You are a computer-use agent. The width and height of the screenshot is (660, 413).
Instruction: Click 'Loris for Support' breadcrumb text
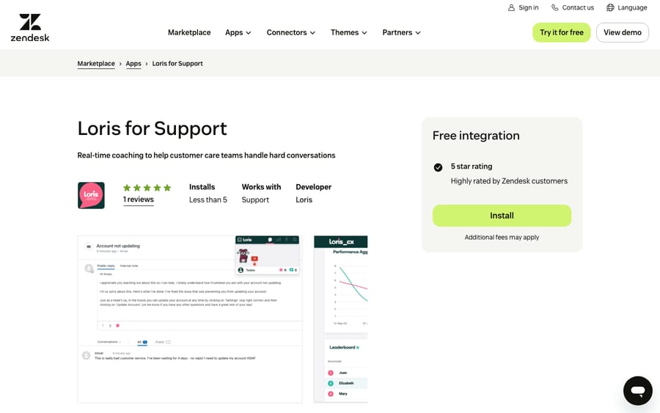pyautogui.click(x=177, y=64)
